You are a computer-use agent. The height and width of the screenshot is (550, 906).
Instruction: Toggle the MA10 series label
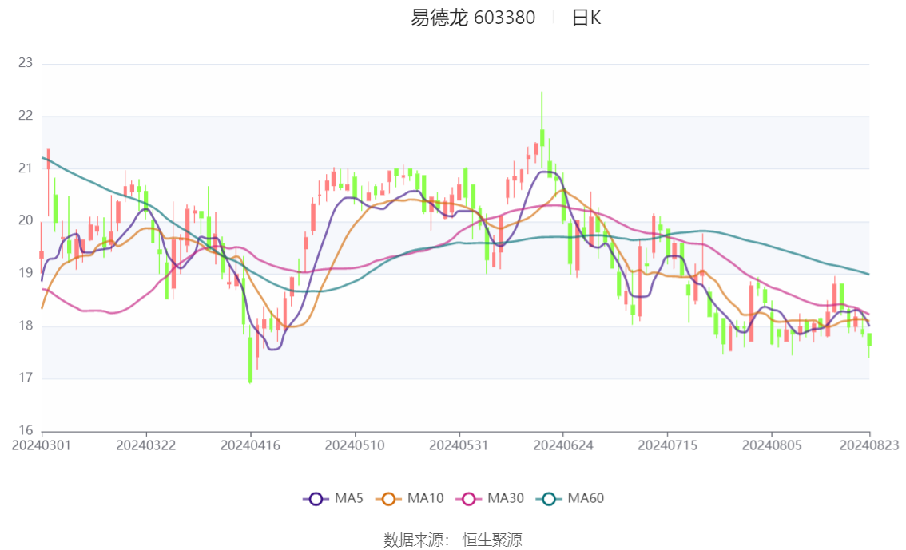(x=425, y=499)
